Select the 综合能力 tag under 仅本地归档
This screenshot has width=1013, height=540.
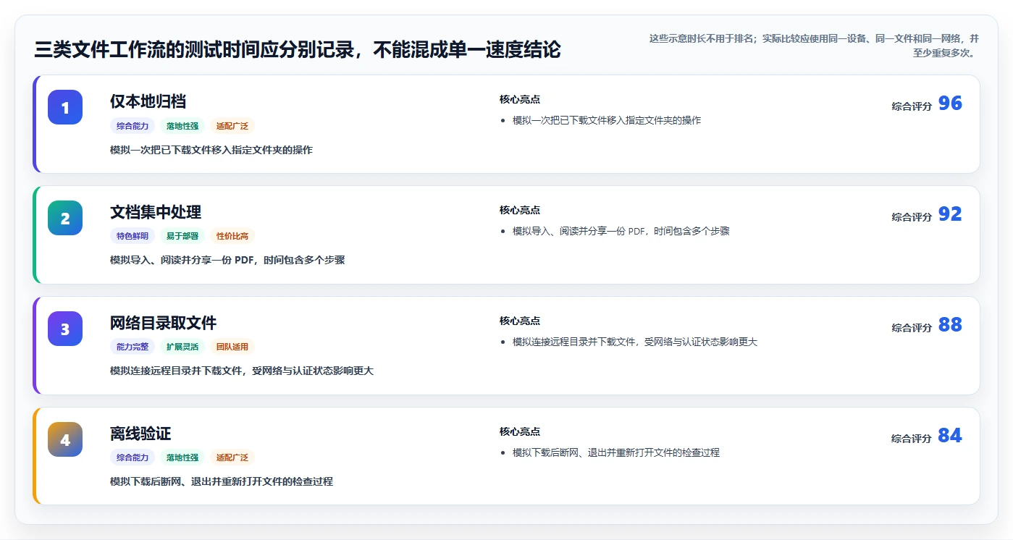(x=133, y=126)
